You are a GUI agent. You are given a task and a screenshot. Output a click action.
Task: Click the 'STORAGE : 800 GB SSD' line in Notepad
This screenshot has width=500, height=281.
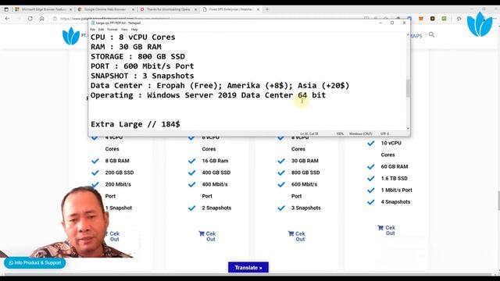click(137, 56)
